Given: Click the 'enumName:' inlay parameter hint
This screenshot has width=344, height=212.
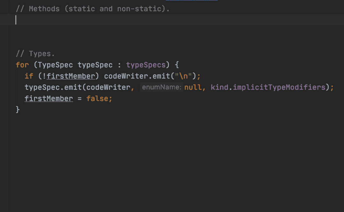Looking at the screenshot, I should click(x=162, y=87).
